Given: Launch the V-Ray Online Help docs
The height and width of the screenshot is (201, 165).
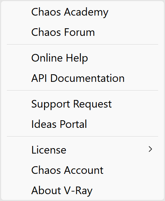Looking at the screenshot, I should (82, 58).
